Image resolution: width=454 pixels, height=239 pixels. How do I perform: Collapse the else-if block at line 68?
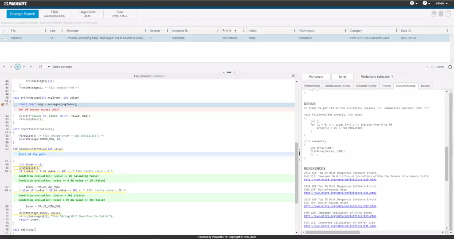click(x=11, y=191)
